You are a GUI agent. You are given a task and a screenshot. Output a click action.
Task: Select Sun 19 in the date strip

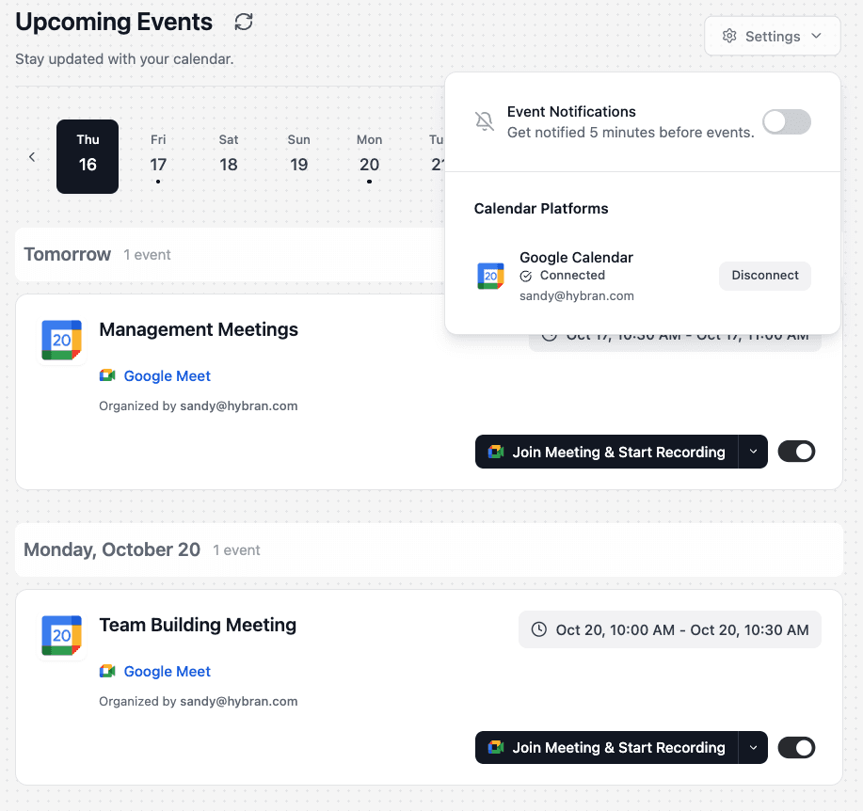pyautogui.click(x=299, y=156)
